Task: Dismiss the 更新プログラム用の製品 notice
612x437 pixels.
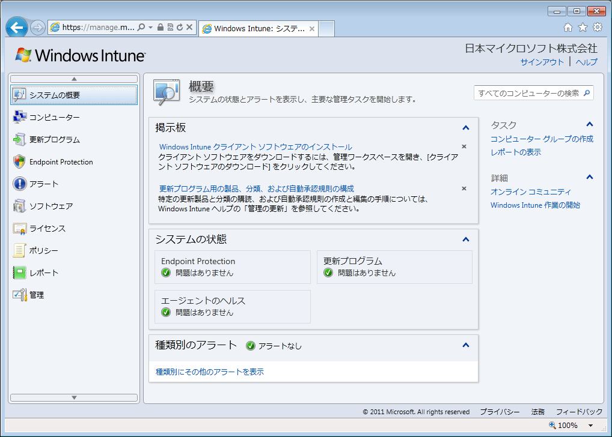Action: click(464, 188)
